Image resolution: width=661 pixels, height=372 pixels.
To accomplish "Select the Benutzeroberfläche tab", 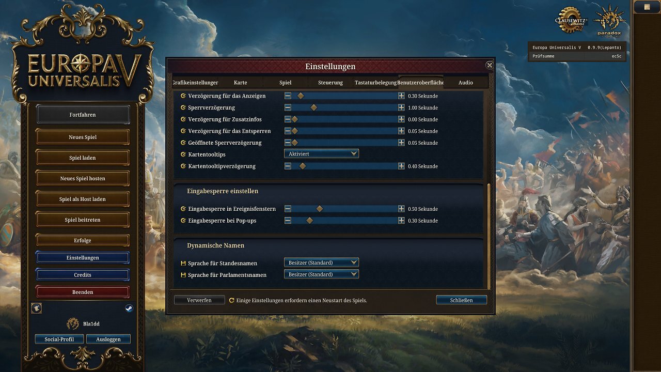I will 420,83.
